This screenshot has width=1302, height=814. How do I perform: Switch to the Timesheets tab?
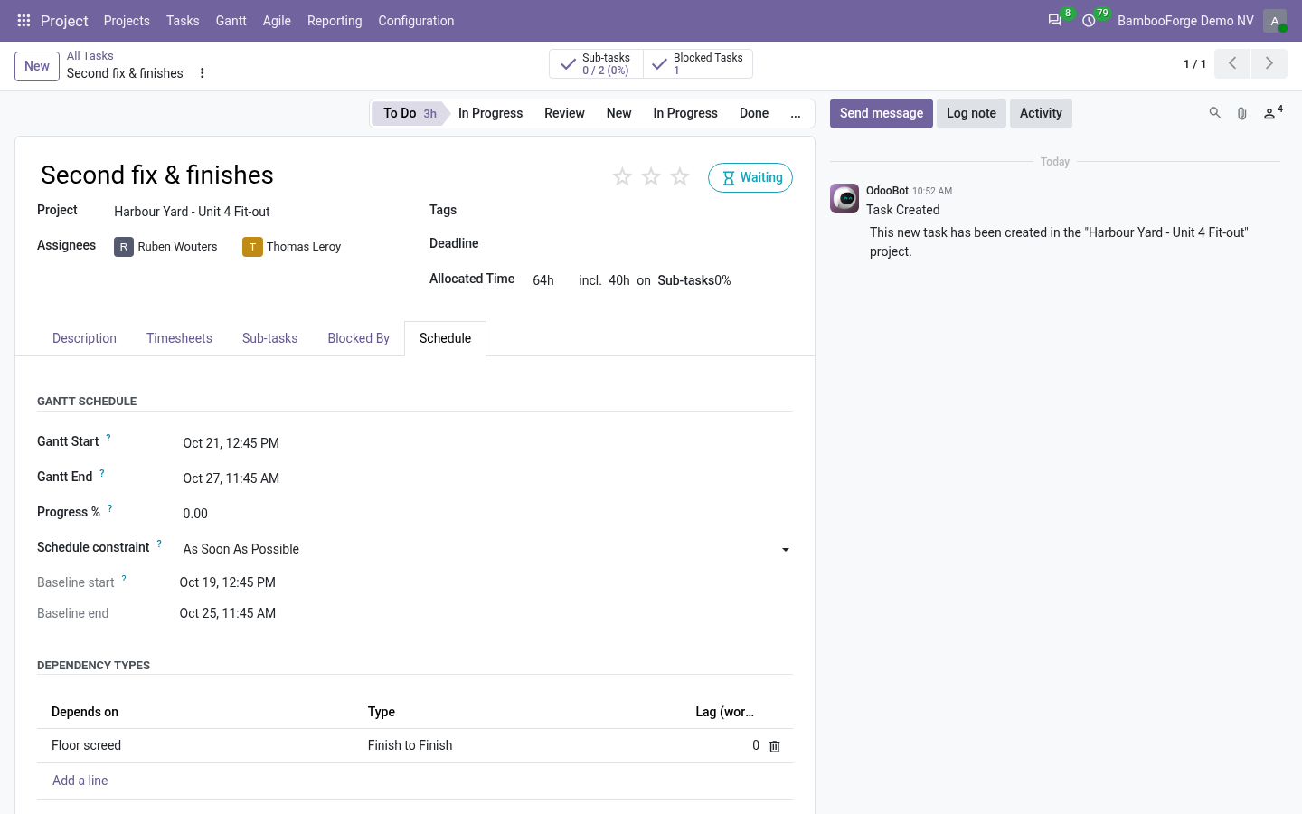pos(179,338)
